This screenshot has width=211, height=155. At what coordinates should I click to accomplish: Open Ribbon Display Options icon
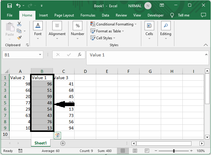[x=162, y=5]
